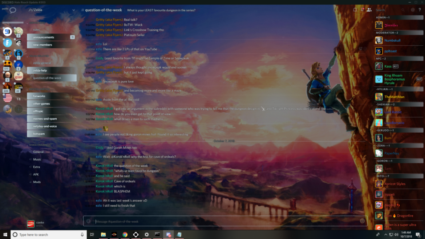Show recent mentions with the @ icon

[x=413, y=10]
